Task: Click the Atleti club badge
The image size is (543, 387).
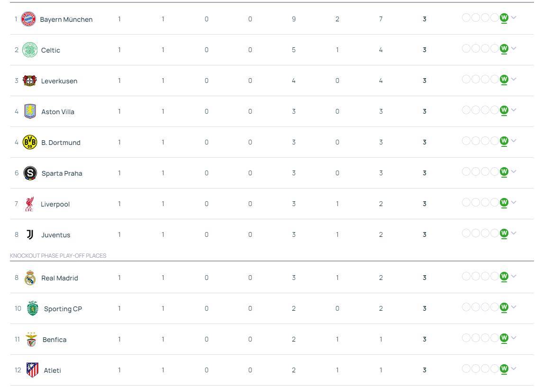Action: click(33, 370)
